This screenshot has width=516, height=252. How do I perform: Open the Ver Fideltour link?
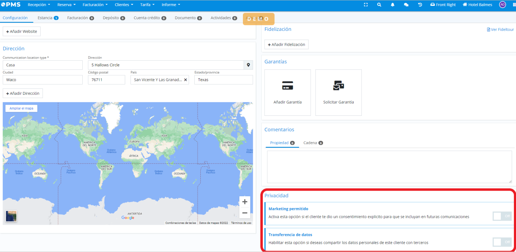[x=500, y=29]
